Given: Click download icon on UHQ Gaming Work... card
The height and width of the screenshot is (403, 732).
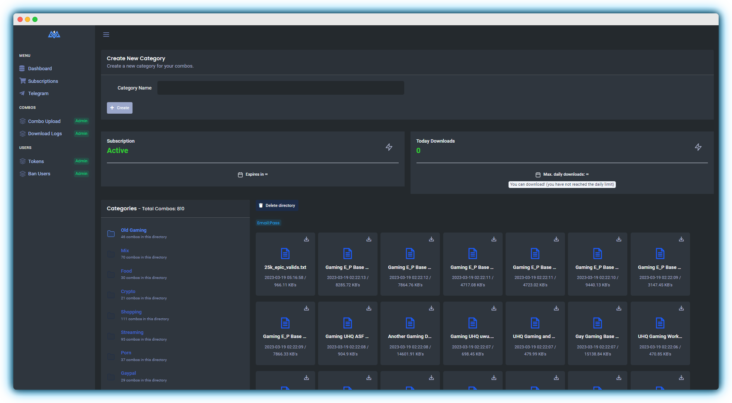Looking at the screenshot, I should [681, 308].
